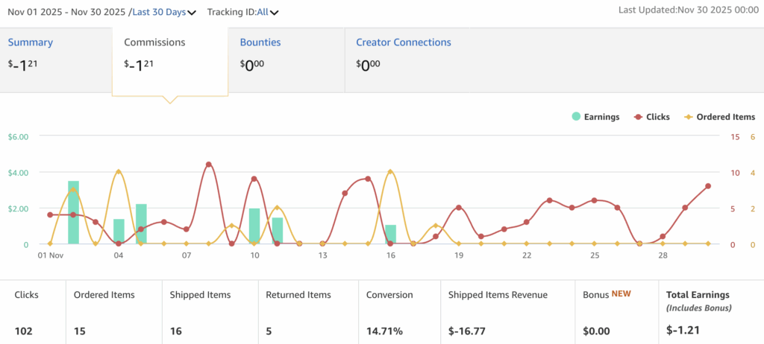
Task: Open the Bounties tab
Action: point(260,42)
